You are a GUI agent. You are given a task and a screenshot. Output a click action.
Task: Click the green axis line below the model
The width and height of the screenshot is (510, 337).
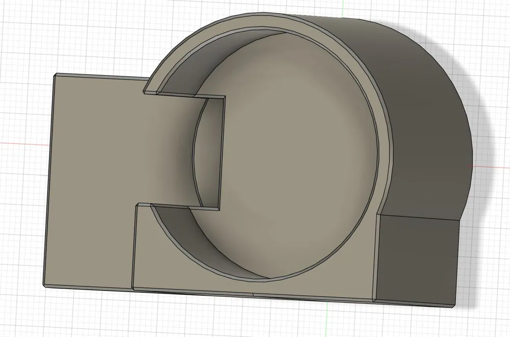[x=326, y=321]
